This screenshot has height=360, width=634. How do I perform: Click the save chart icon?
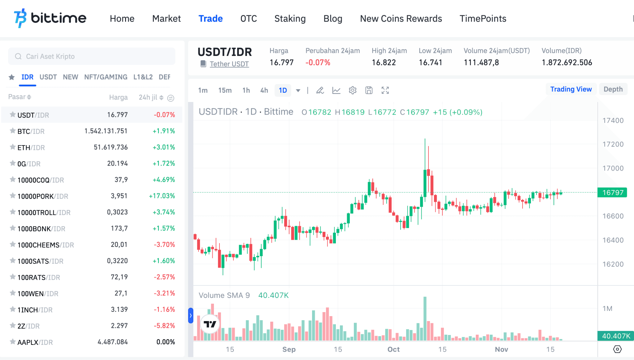click(x=369, y=90)
